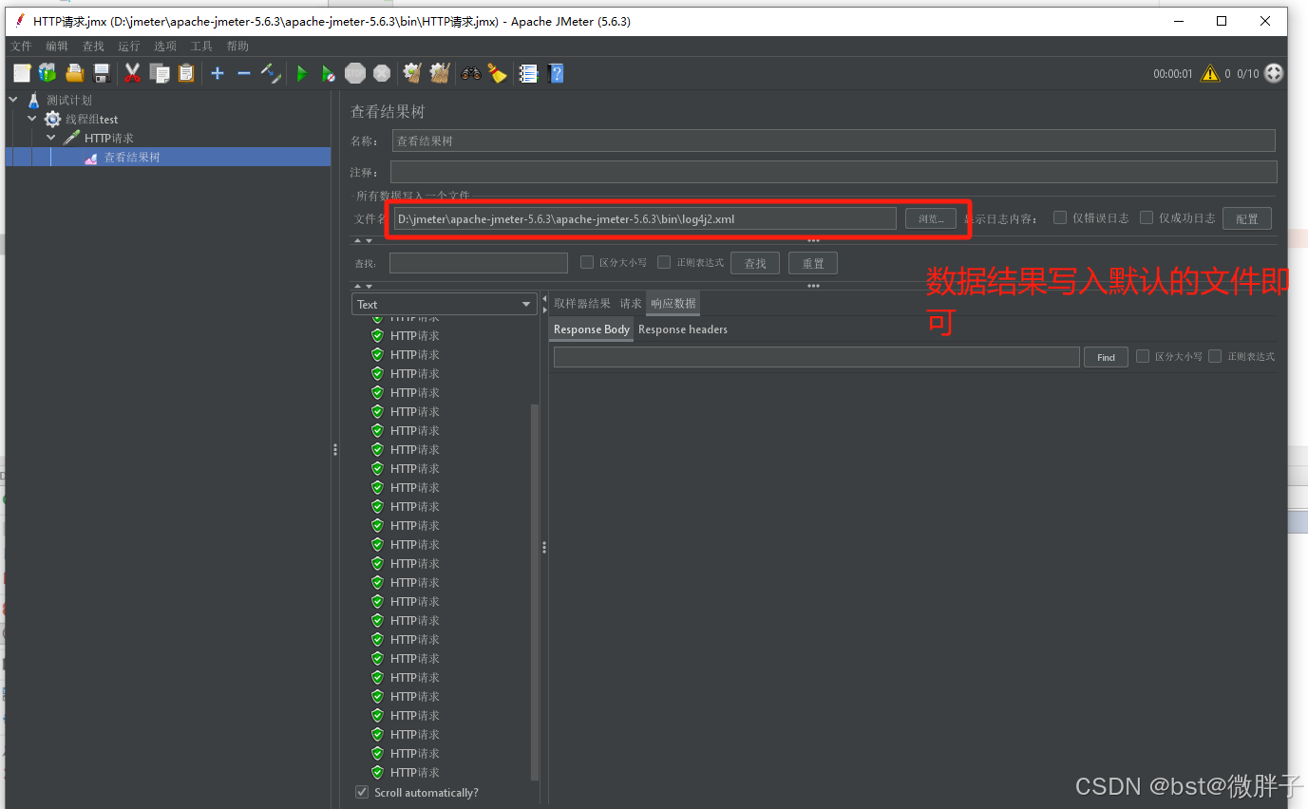Viewport: 1308px width, 809px height.
Task: Focus the response Find text field
Action: pos(817,357)
